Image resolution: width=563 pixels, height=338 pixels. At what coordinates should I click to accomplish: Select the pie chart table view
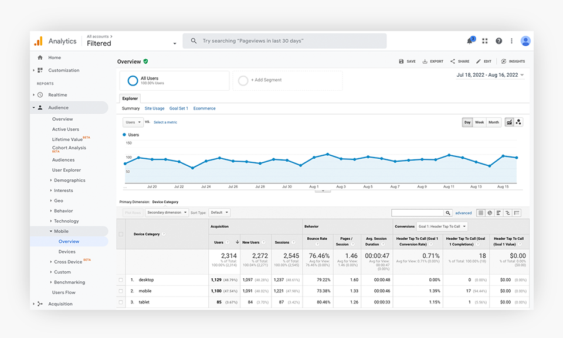[x=490, y=213]
